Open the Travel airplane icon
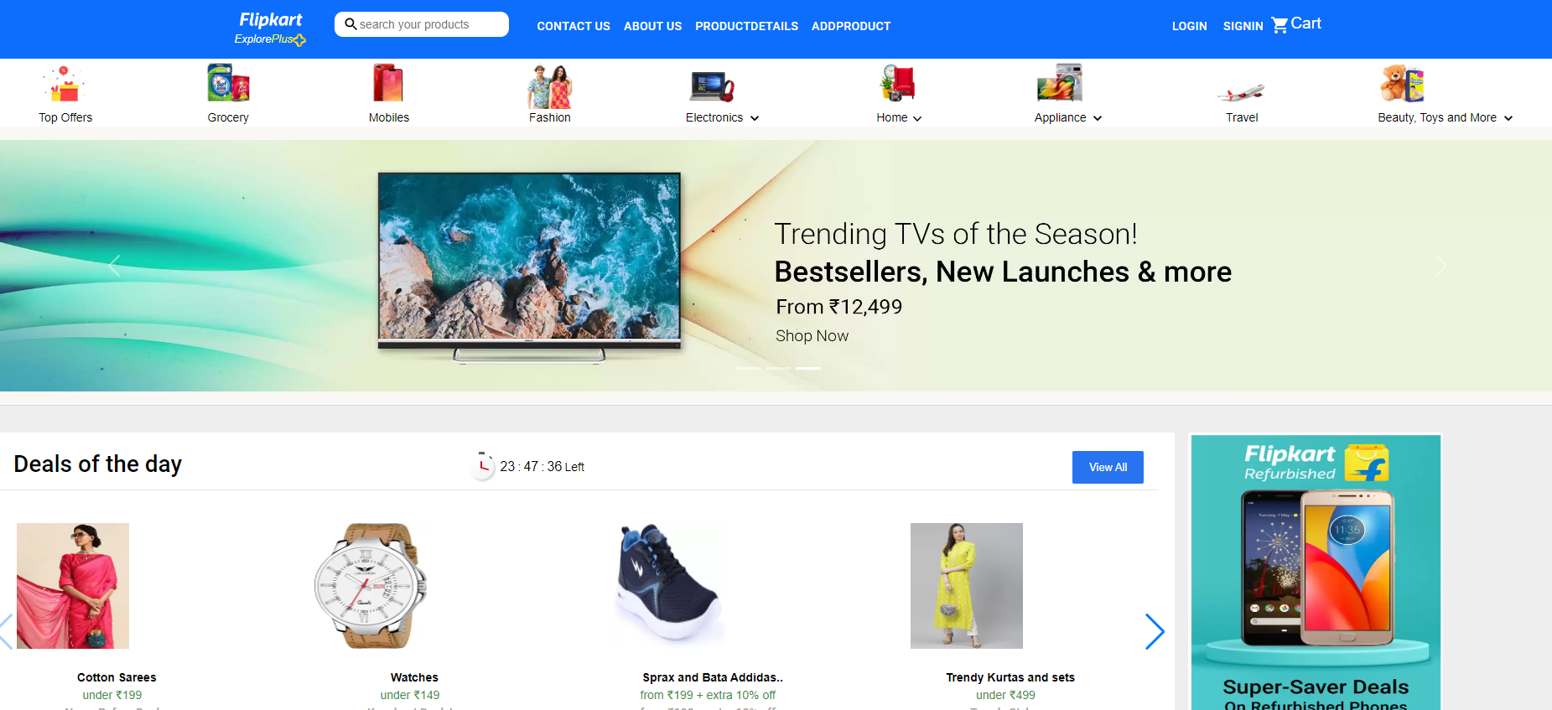Image resolution: width=1552 pixels, height=710 pixels. coord(1241,92)
